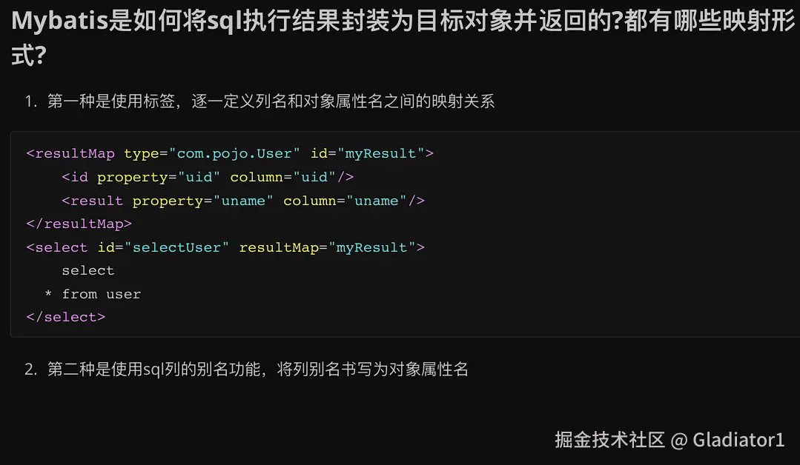Click the column uid attribute value

[x=314, y=177]
